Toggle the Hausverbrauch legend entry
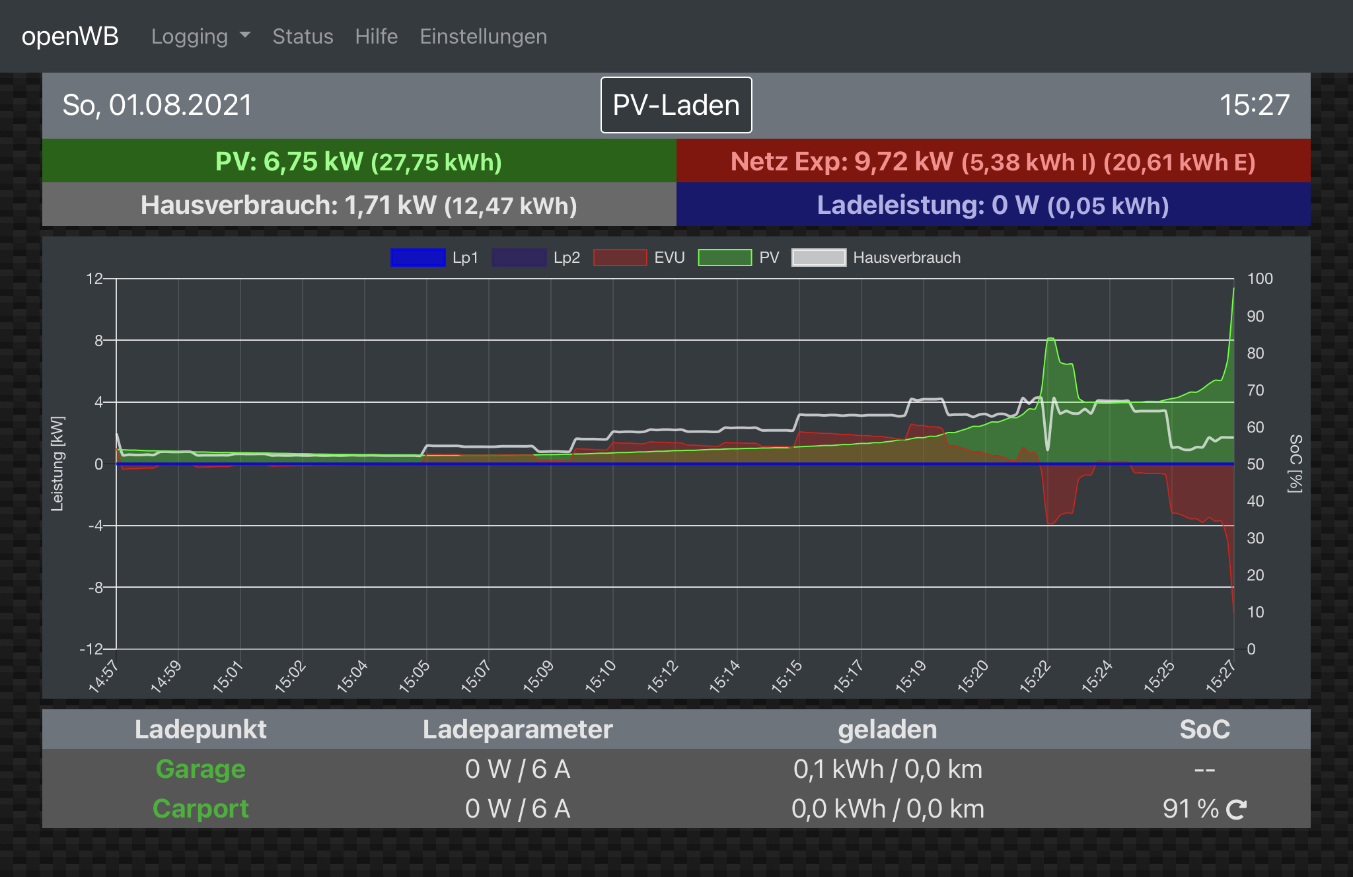1353x877 pixels. pos(819,258)
